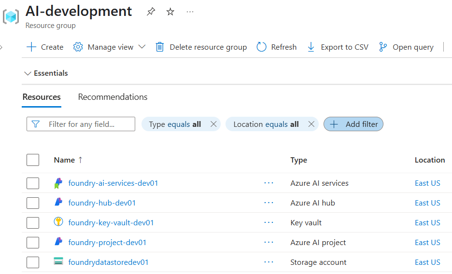
Task: Tick the select-all checkbox in header
Action: (x=33, y=160)
